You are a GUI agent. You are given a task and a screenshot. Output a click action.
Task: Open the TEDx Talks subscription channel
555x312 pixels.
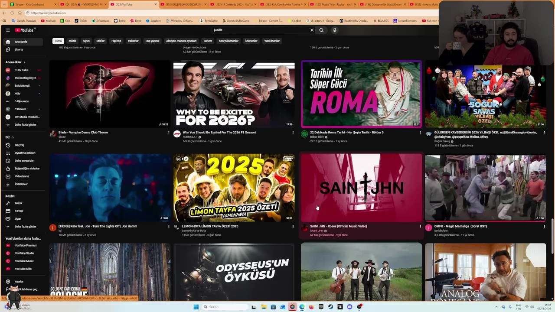pos(23,70)
